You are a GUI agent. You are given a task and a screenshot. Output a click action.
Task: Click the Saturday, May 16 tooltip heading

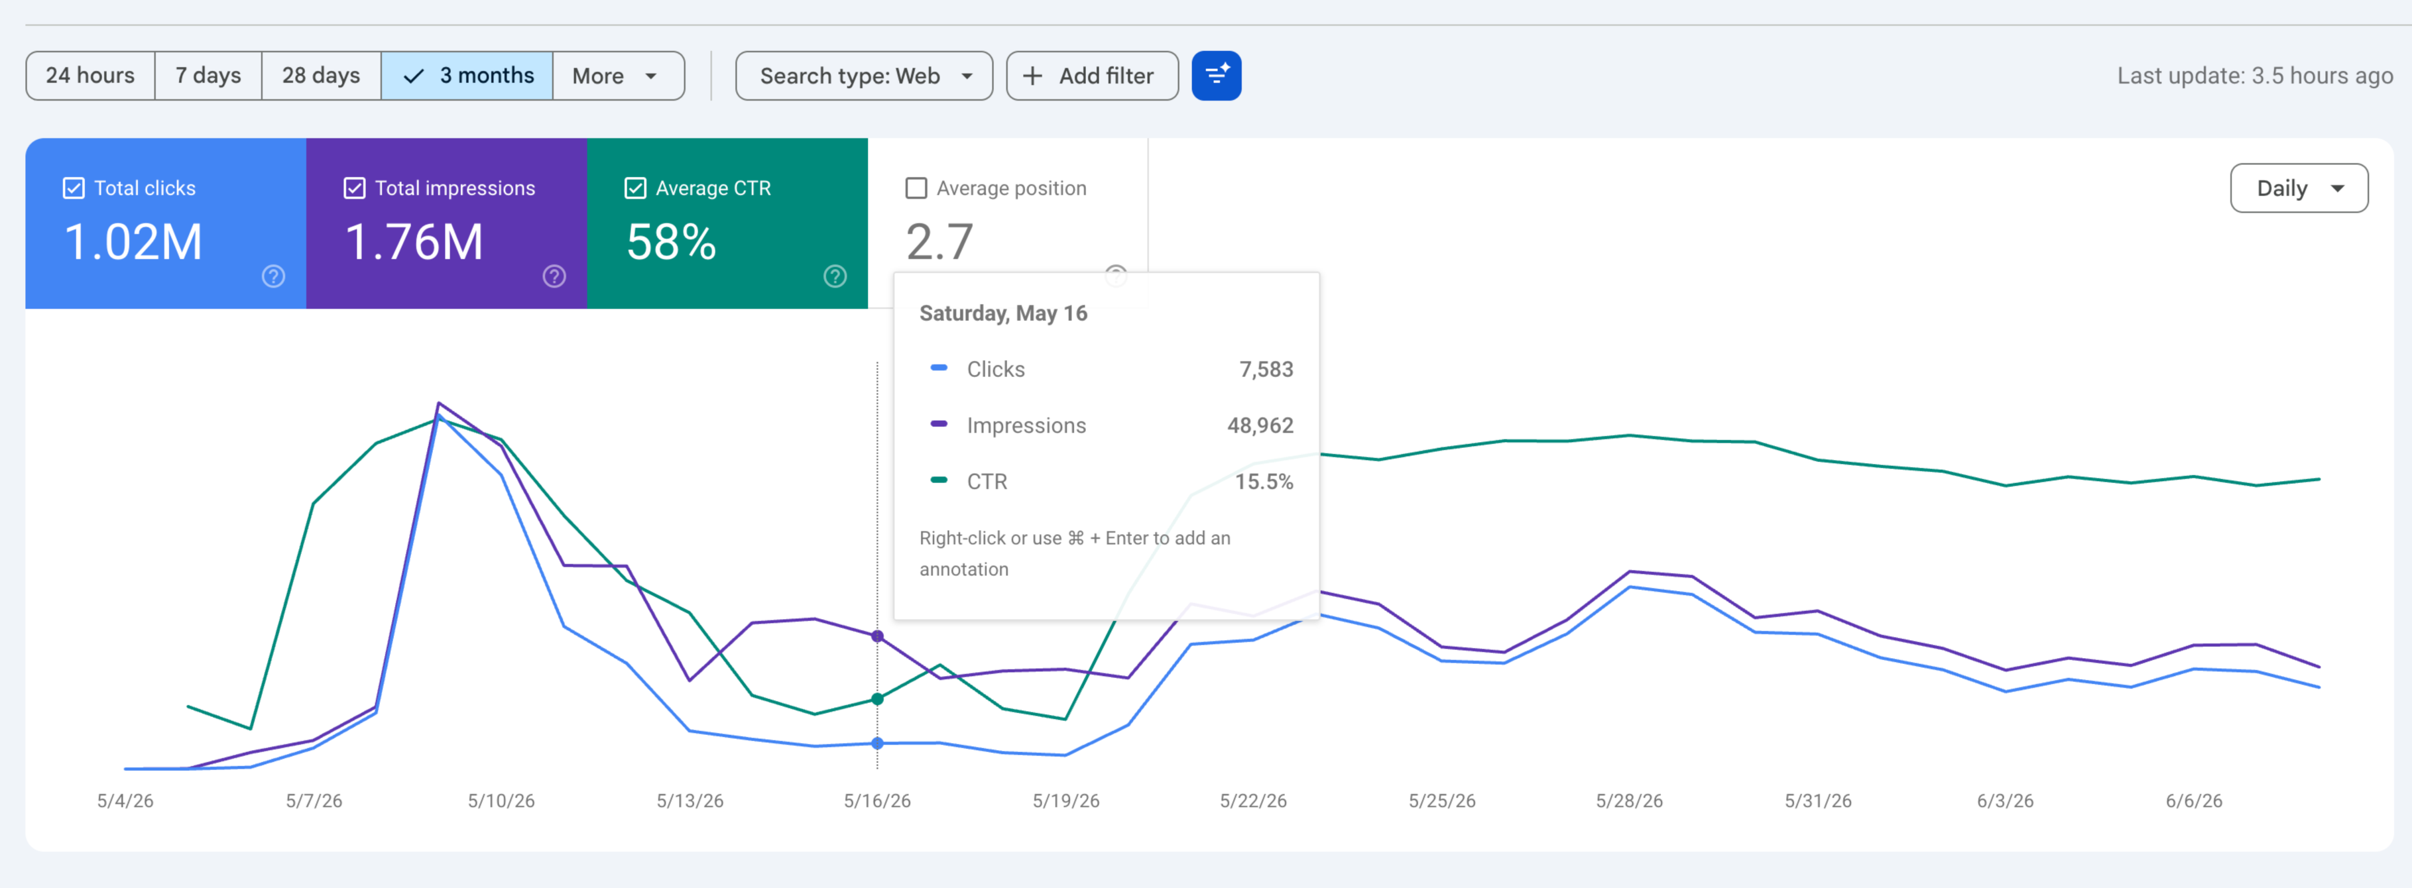(x=1003, y=313)
